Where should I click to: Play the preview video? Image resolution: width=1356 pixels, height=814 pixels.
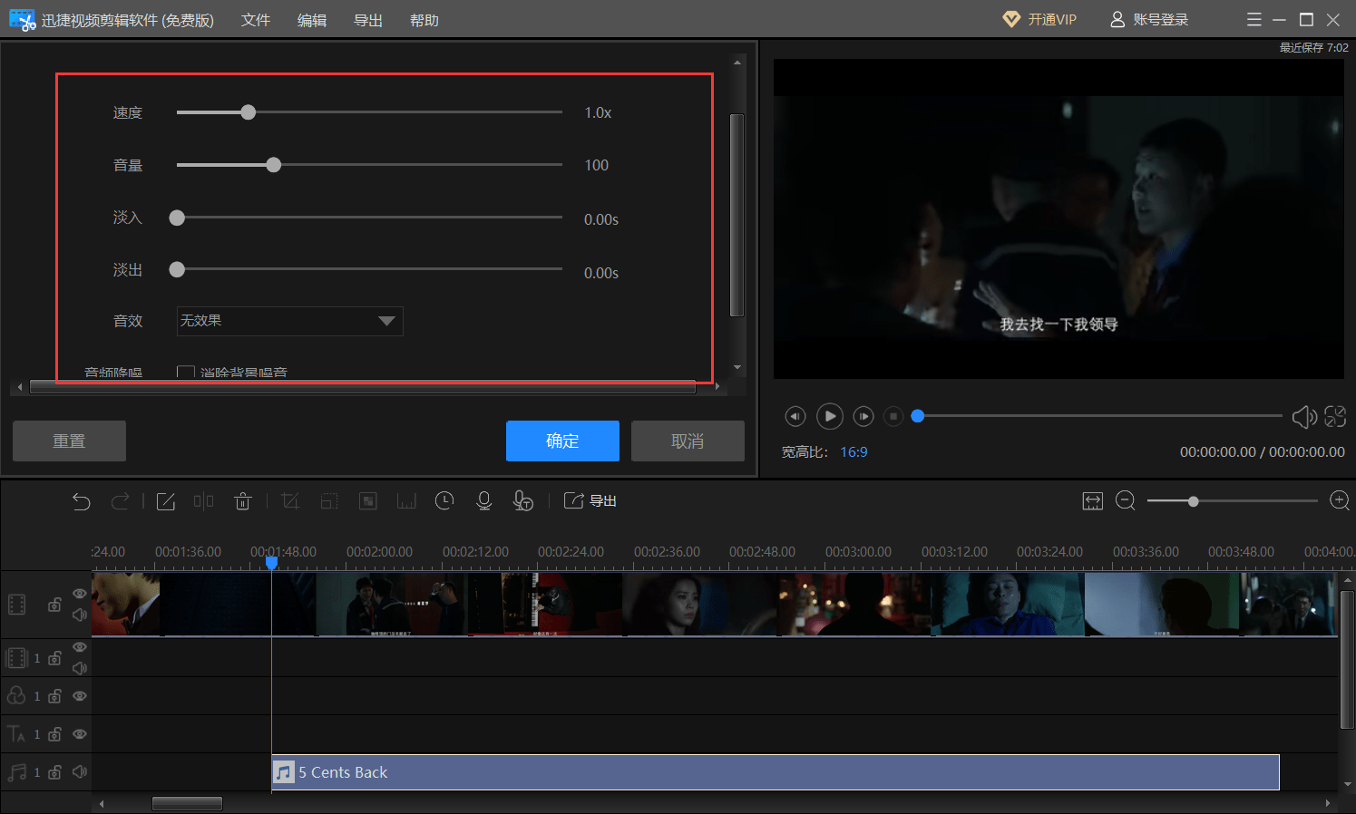coord(830,416)
